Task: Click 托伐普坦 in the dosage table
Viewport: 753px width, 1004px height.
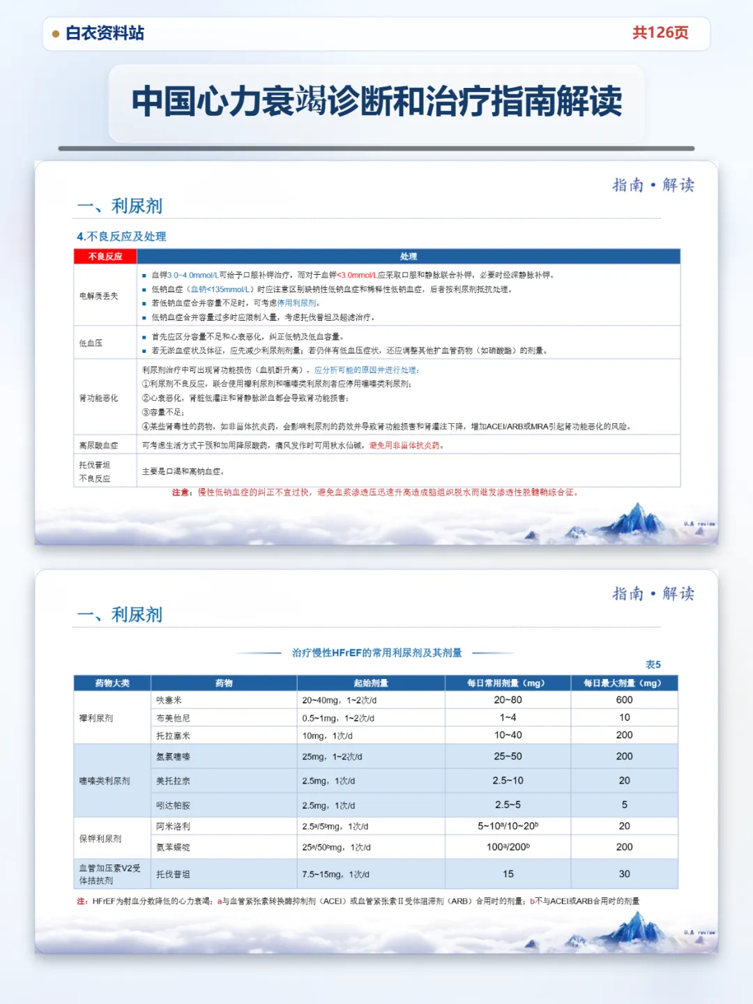Action: click(x=173, y=874)
